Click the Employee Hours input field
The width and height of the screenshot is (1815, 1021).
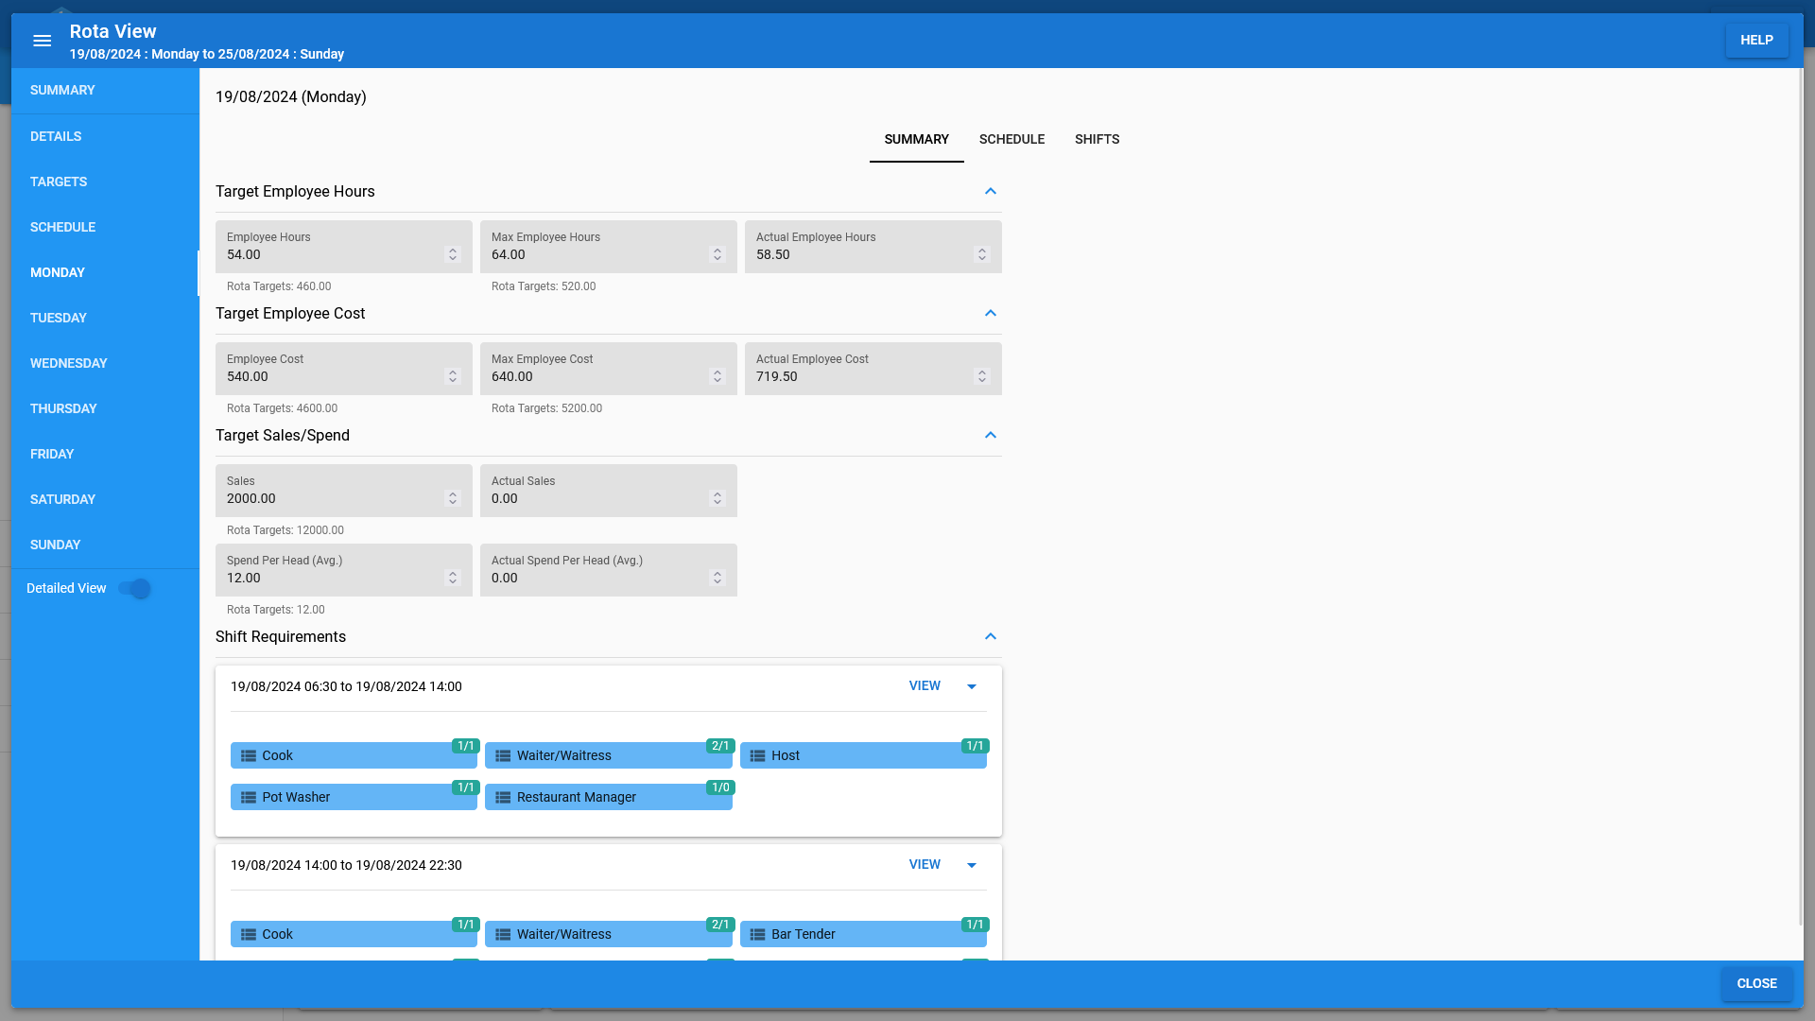pyautogui.click(x=344, y=247)
